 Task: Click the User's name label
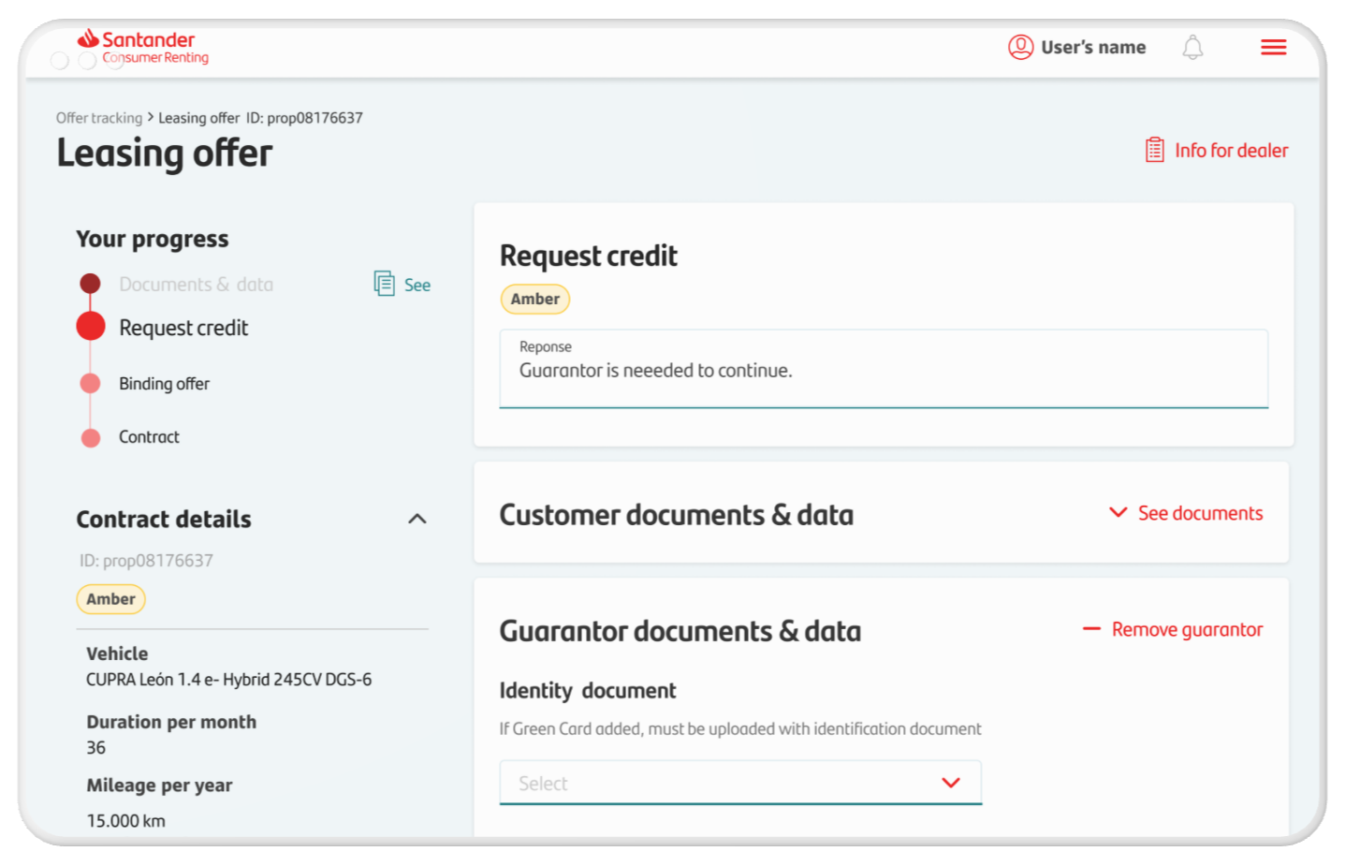pyautogui.click(x=1093, y=47)
